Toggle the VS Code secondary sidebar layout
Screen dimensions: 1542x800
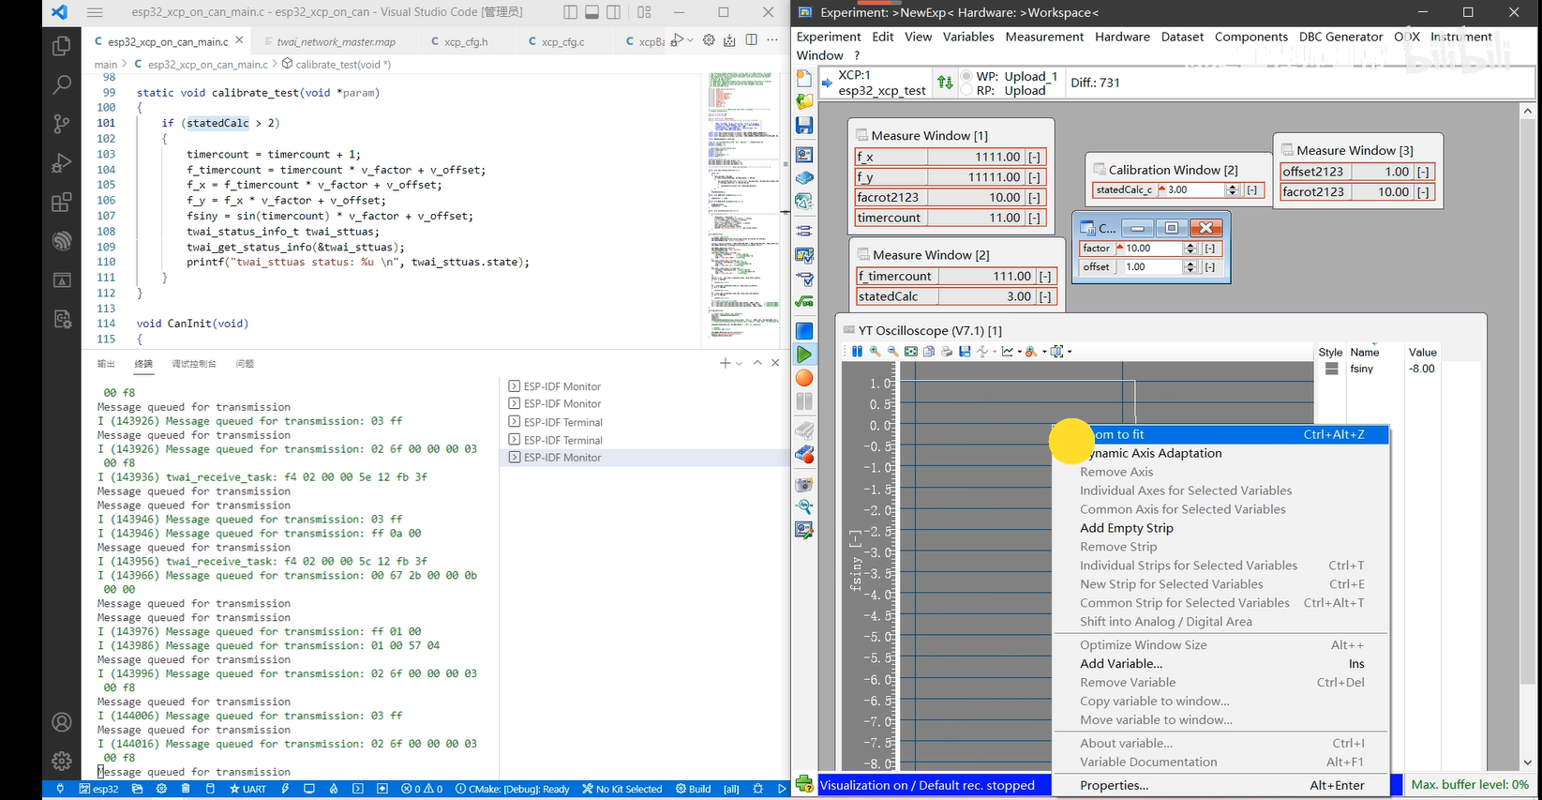coord(614,12)
